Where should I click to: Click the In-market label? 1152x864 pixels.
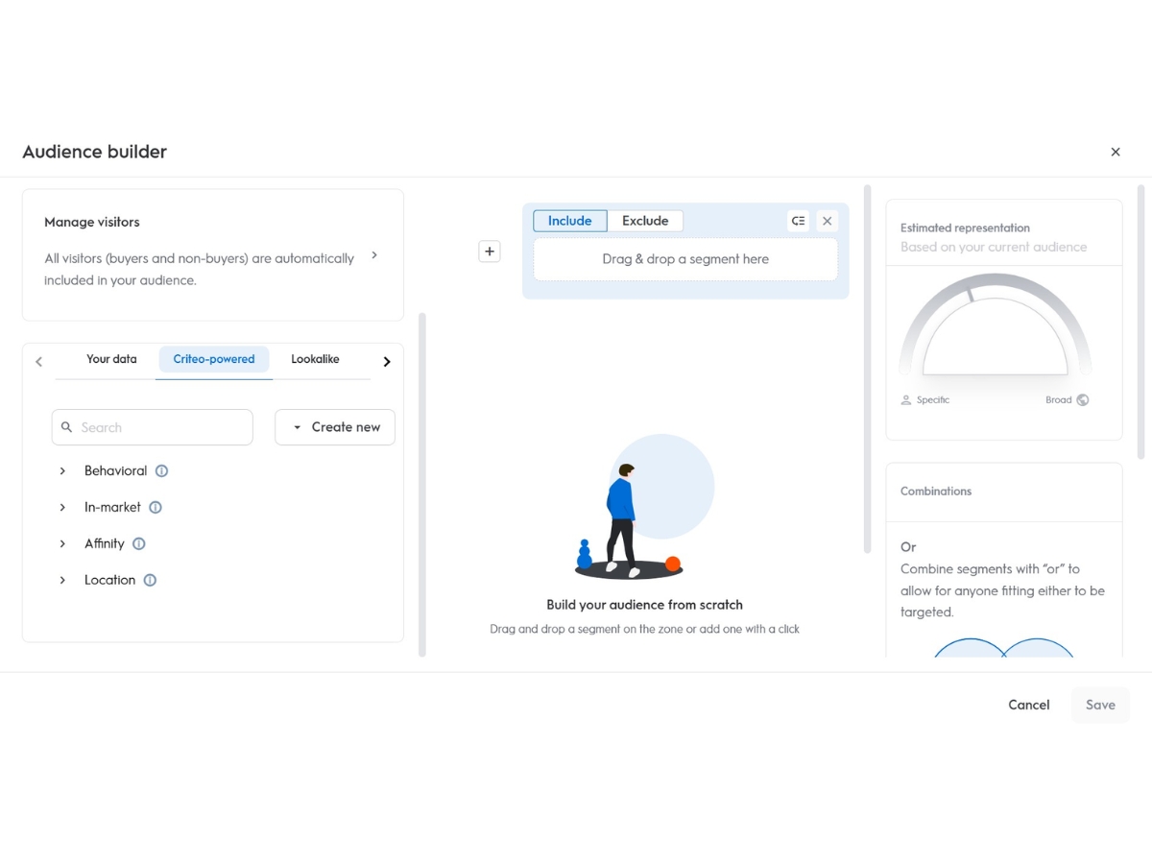coord(112,508)
